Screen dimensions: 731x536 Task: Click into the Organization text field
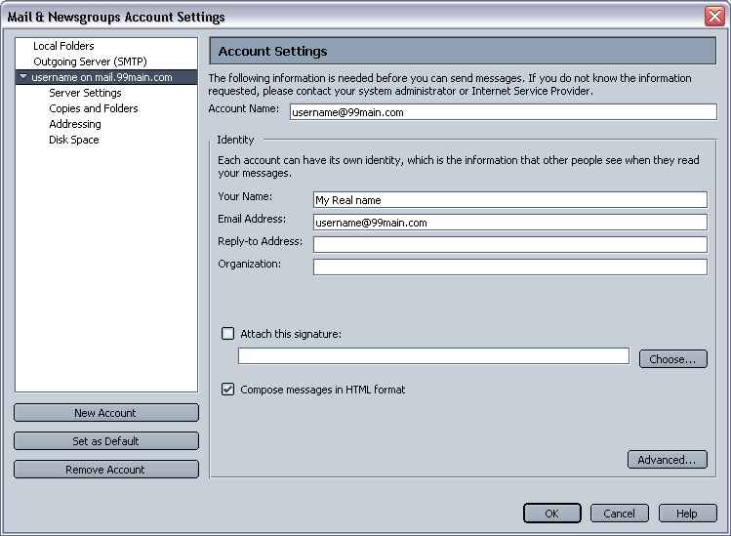[x=510, y=267]
